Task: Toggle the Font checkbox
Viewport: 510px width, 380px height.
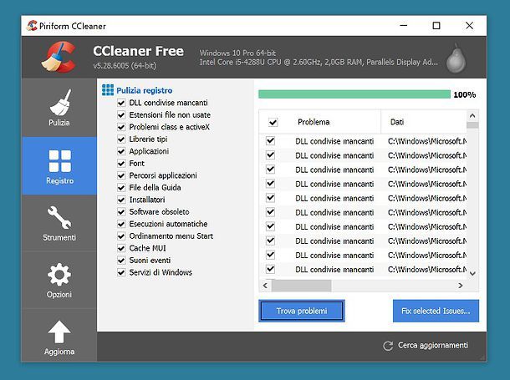Action: tap(121, 164)
